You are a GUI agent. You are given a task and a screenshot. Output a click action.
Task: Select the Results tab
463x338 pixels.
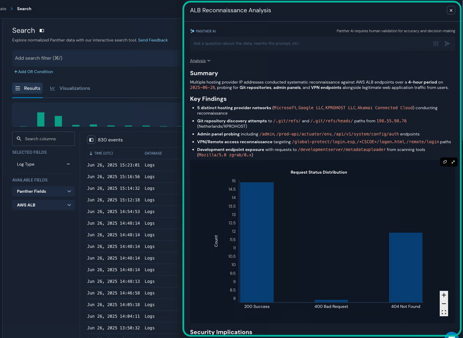tap(28, 88)
